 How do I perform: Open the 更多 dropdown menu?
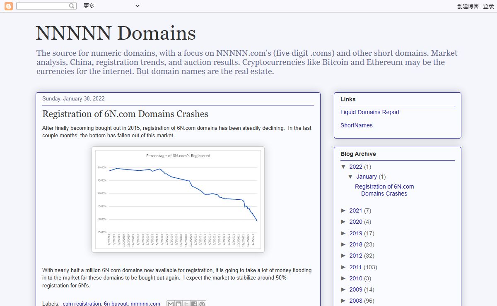coord(111,6)
